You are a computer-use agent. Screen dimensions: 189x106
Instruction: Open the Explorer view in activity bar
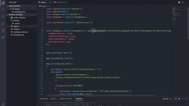pyautogui.click(x=3, y=3)
